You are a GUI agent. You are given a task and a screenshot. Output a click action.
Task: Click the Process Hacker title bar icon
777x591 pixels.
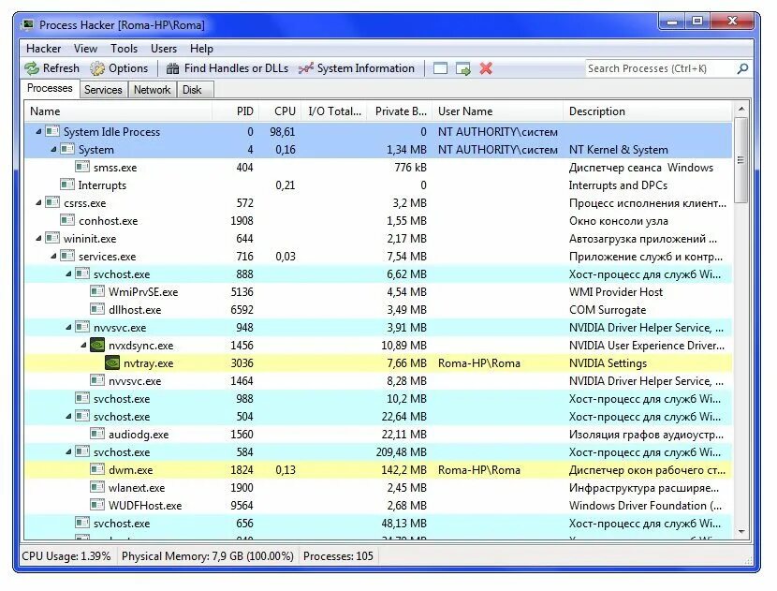[28, 24]
